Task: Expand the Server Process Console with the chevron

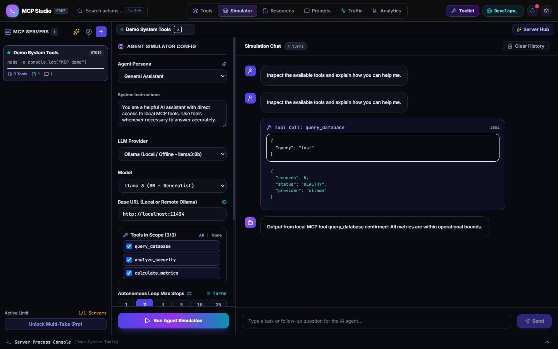Action: point(547,342)
